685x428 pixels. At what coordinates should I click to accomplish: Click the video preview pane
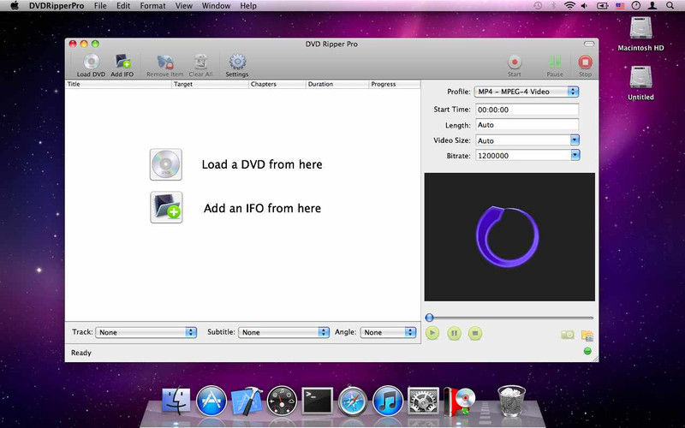coord(509,237)
